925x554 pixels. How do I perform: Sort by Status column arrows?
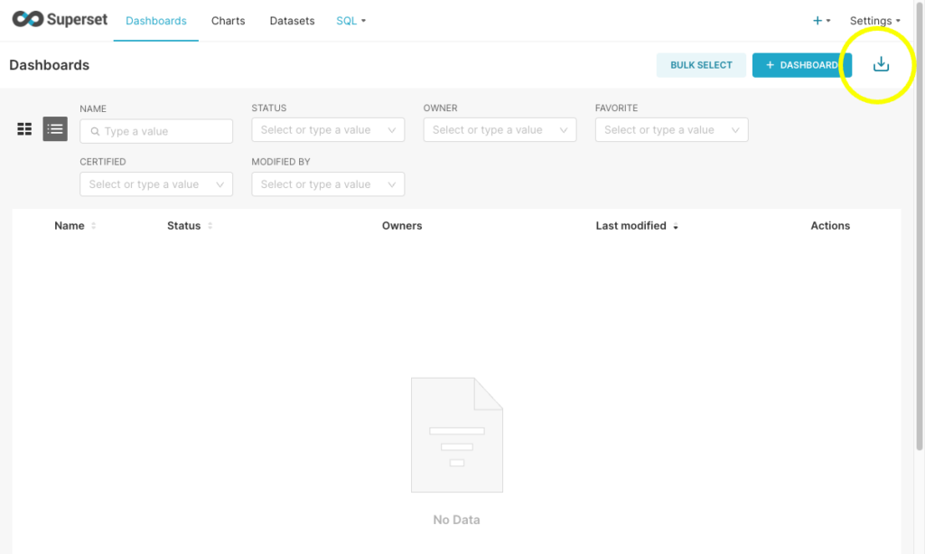[x=210, y=226]
